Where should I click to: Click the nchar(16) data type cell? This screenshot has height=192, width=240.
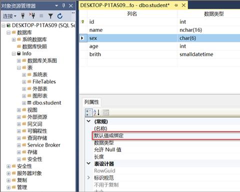click(208, 30)
